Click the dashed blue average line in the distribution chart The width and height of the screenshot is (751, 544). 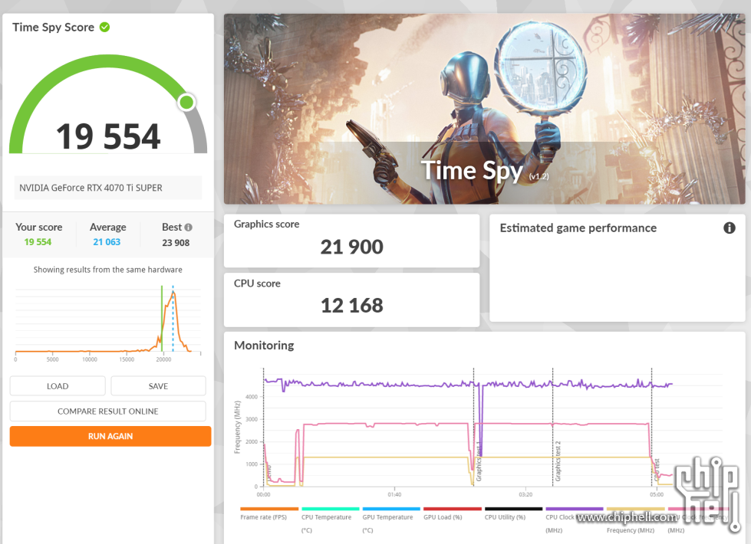pyautogui.click(x=173, y=318)
